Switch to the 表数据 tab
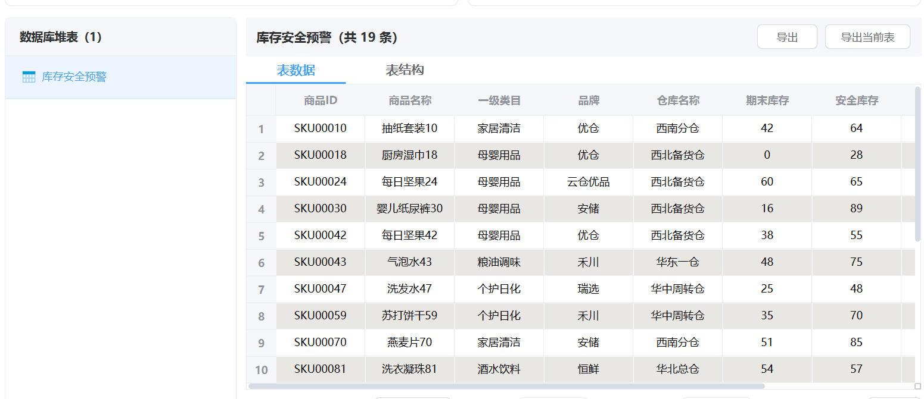924x399 pixels. coord(295,70)
